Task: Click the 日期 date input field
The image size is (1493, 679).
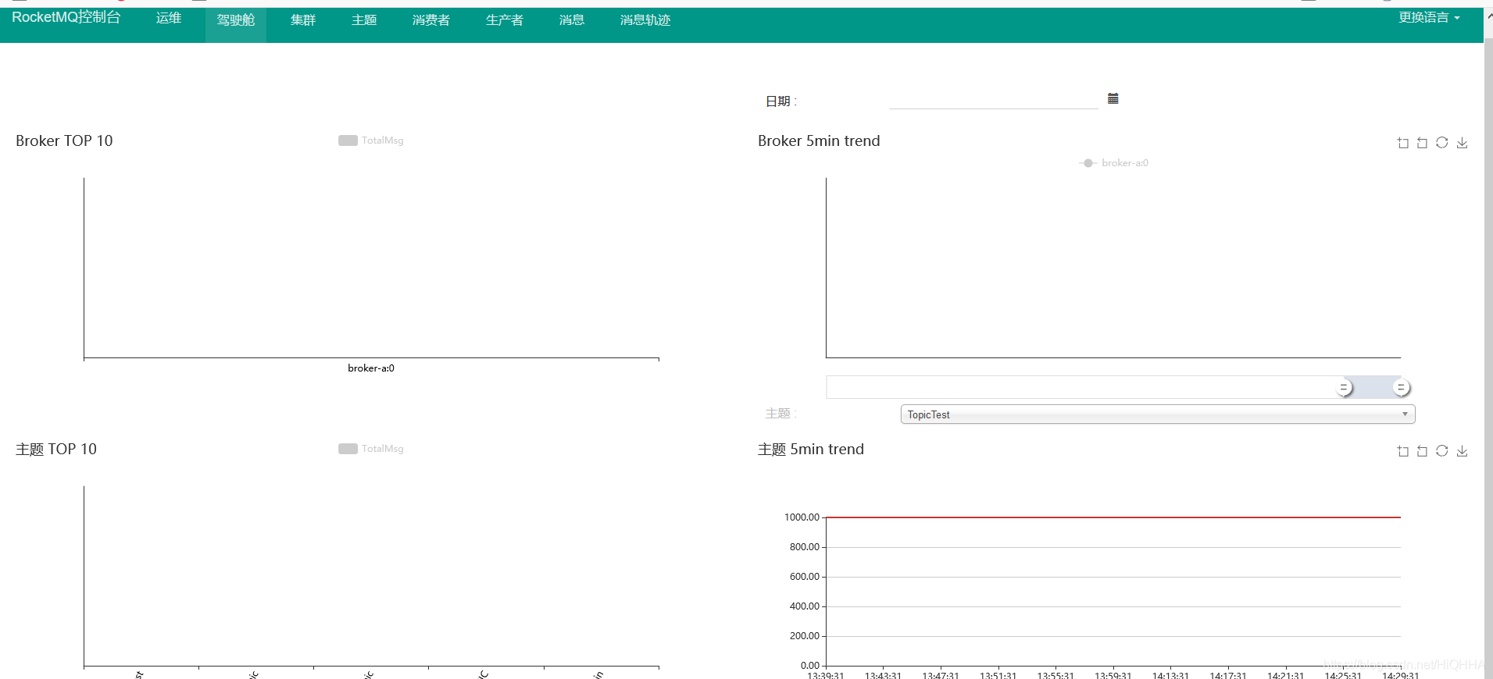Action: [x=994, y=100]
